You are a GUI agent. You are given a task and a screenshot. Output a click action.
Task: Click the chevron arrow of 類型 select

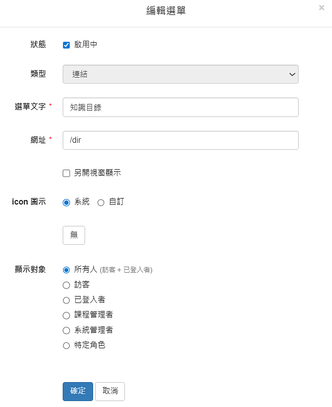292,74
